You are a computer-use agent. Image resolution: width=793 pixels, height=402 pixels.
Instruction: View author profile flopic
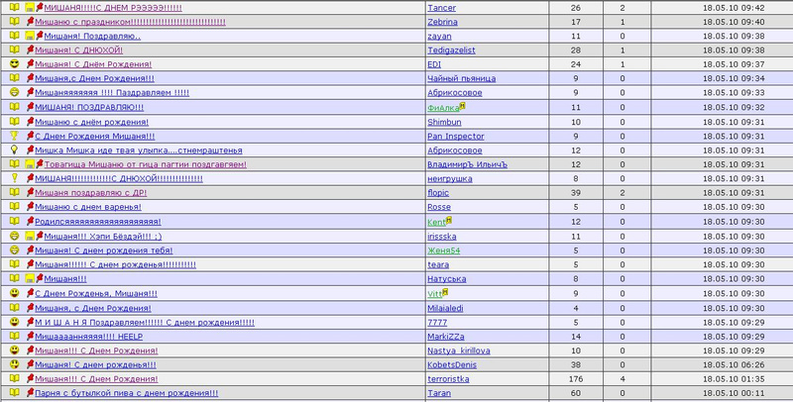pos(438,192)
